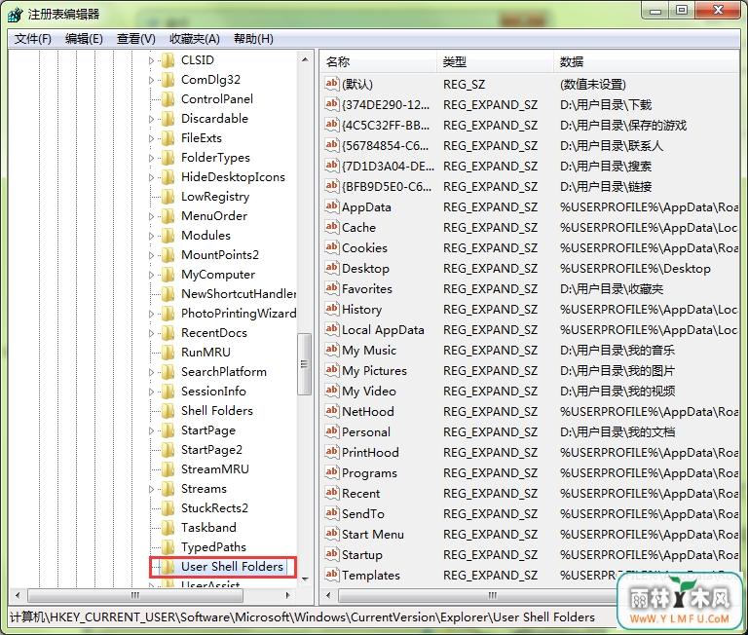The width and height of the screenshot is (748, 635).
Task: Expand the FileExts key arrow
Action: pyautogui.click(x=151, y=138)
